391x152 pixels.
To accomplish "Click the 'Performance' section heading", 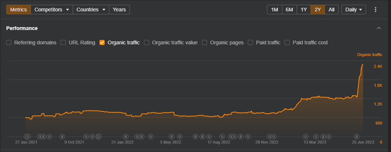I will [22, 28].
